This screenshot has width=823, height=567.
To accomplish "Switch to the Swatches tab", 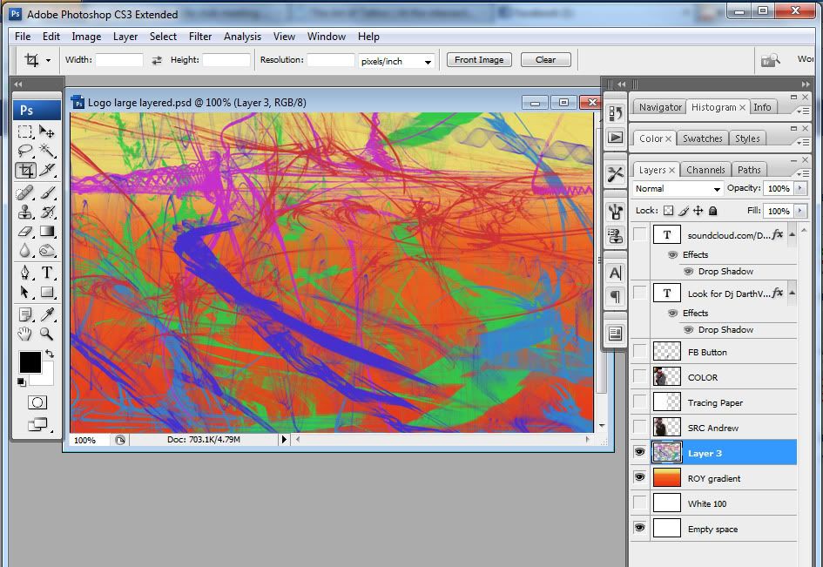I will (702, 138).
